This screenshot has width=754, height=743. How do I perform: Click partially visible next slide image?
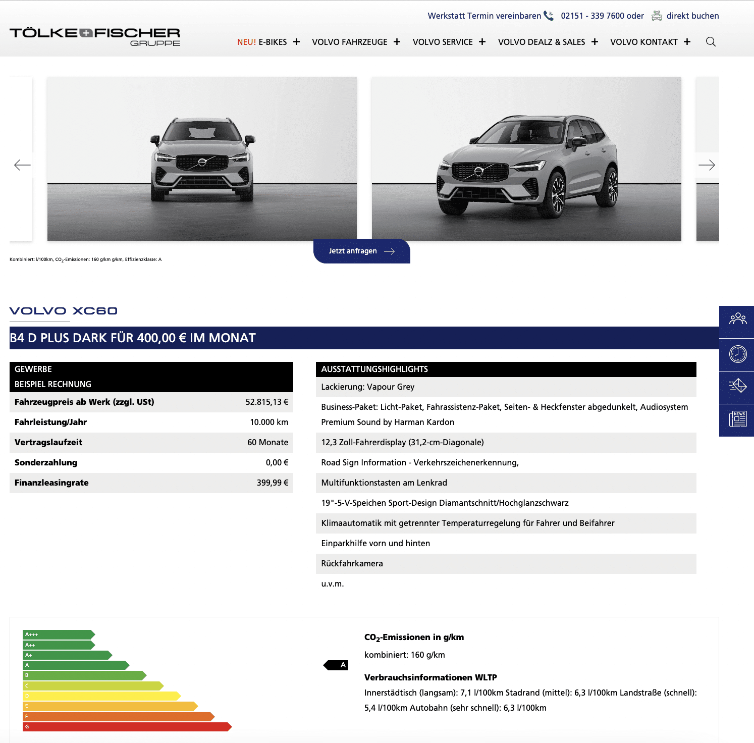click(x=708, y=158)
